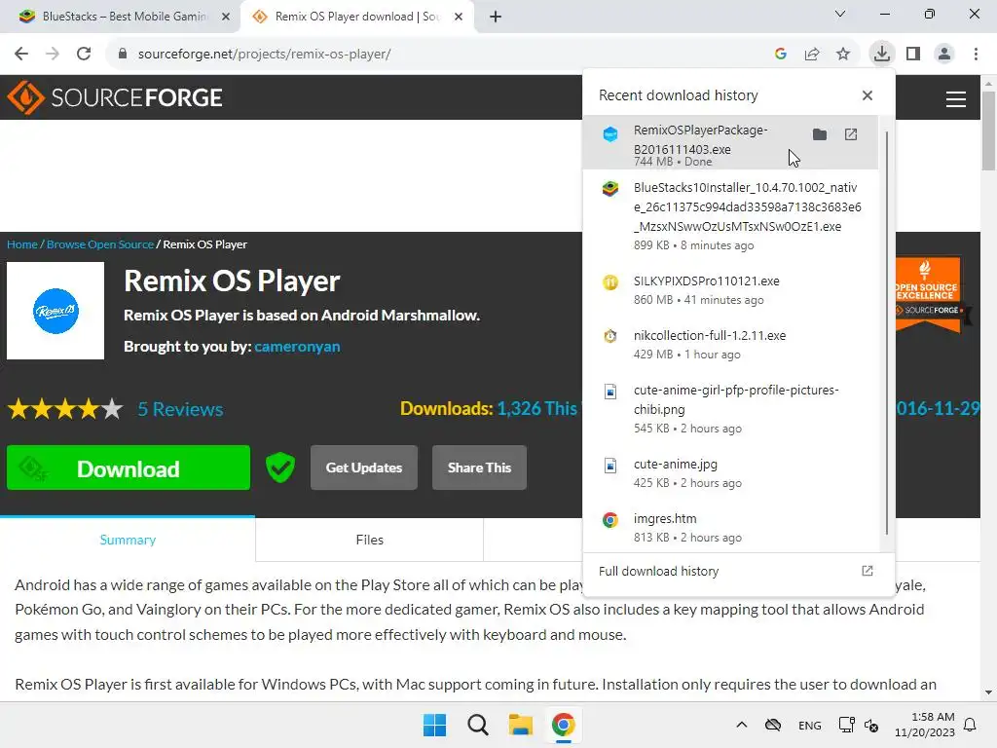997x748 pixels.
Task: Open Browse Open Source breadcrumb
Action: (x=100, y=244)
